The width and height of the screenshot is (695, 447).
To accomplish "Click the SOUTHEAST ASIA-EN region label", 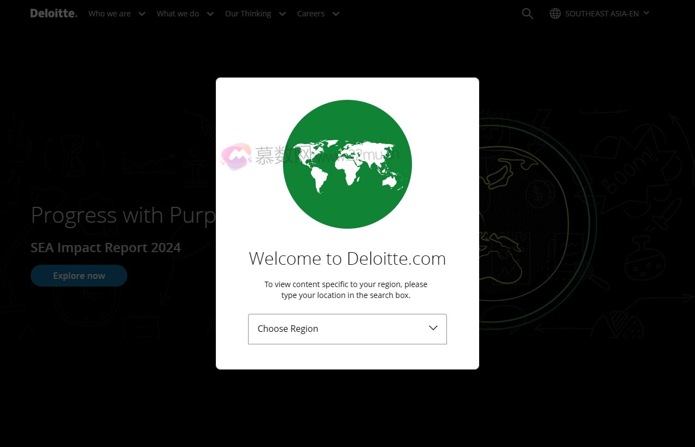I will click(x=602, y=14).
